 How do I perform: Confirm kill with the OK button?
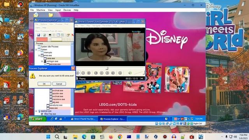44,84
